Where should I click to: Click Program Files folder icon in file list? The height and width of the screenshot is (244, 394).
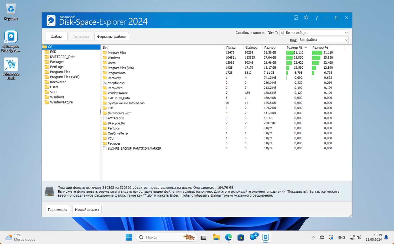click(105, 53)
